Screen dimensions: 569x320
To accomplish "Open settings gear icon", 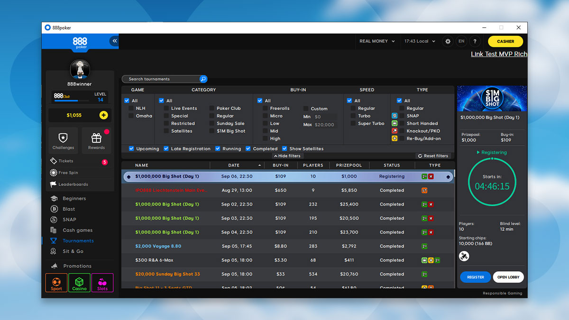I will point(448,41).
